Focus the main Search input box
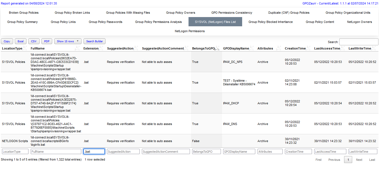Image resolution: width=379 pixels, height=179 pixels. (x=359, y=42)
